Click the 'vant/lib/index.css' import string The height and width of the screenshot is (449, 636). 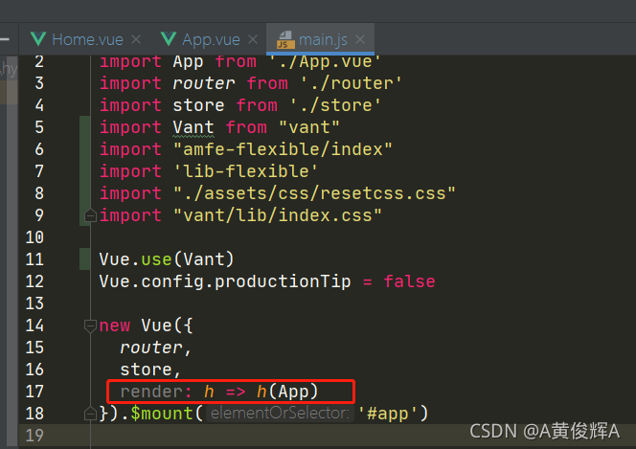click(x=278, y=215)
